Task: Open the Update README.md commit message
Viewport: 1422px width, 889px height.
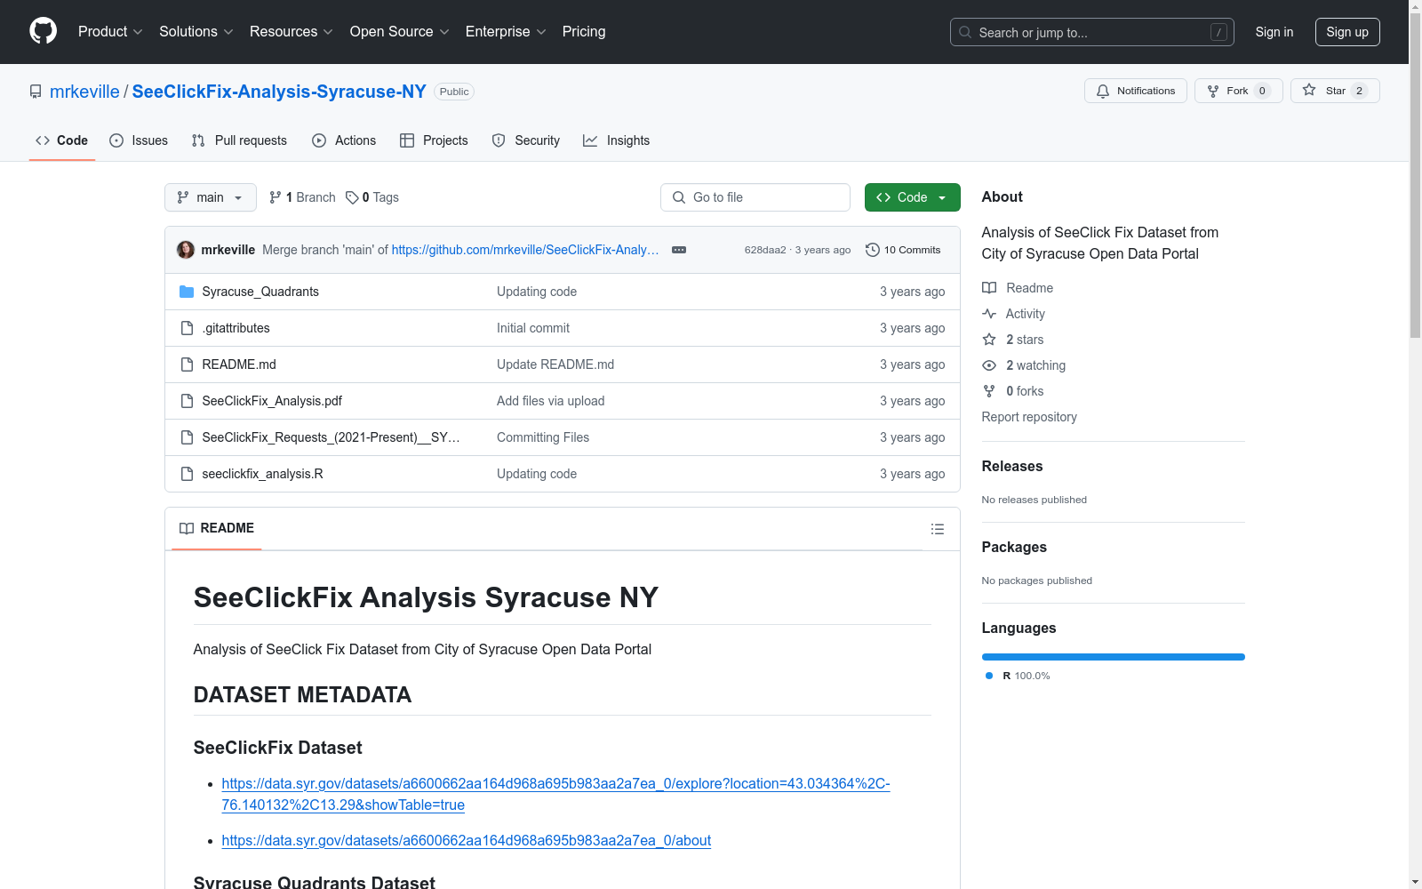Action: tap(555, 364)
